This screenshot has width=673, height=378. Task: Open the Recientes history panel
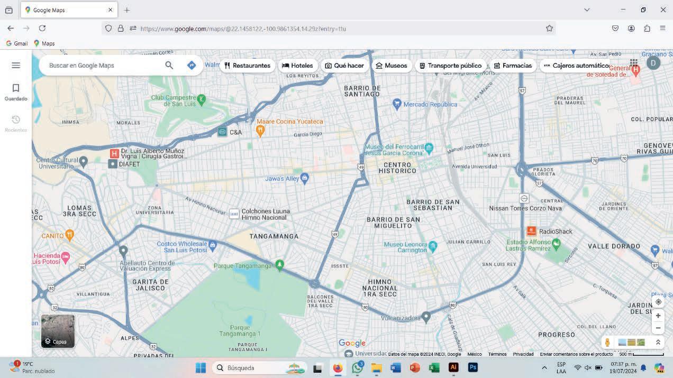coord(16,124)
